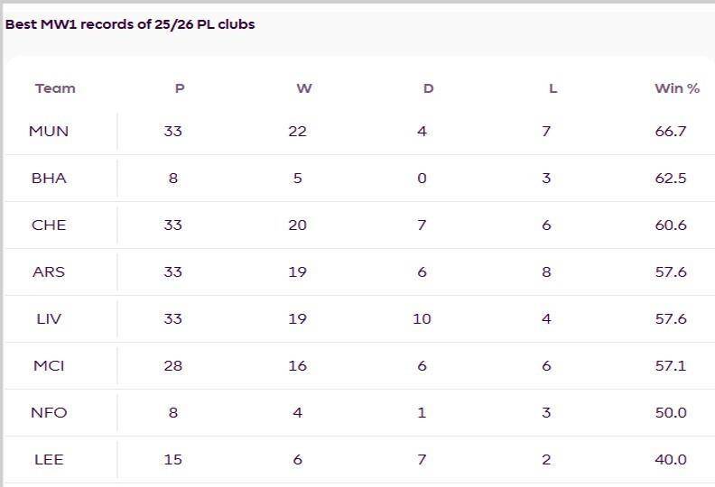Open the MUN team row

click(49, 132)
